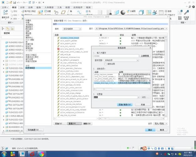This screenshot has height=157, width=196.
Task: Click the folder navigator icon above model tree
Action: point(8,29)
